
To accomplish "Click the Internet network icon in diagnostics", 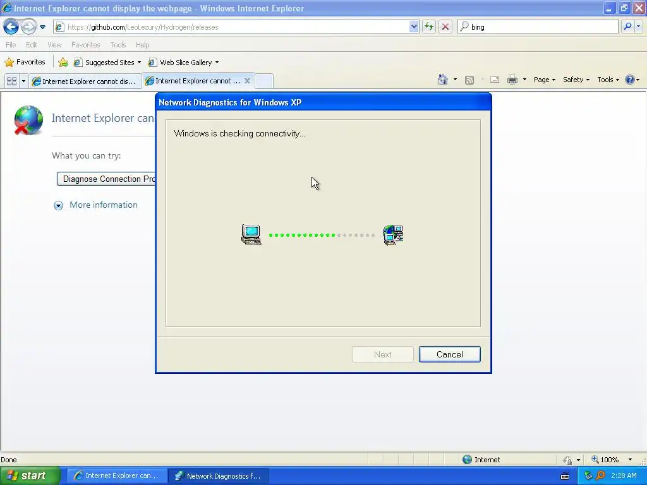I will (393, 235).
